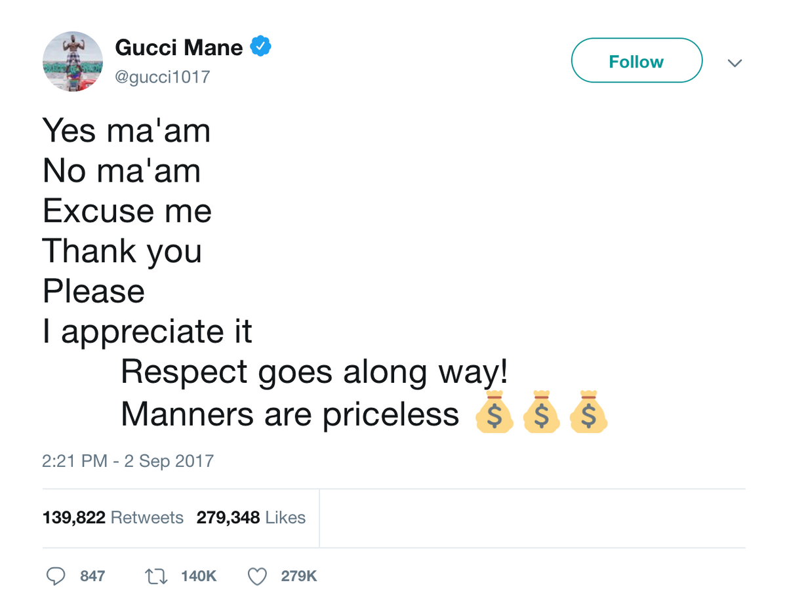Click the retweet arrows icon

[157, 576]
